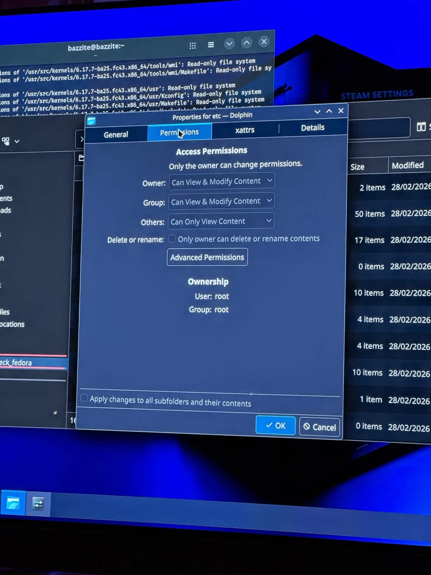Image resolution: width=431 pixels, height=575 pixels.
Task: Open the Others permissions dropdown
Action: 221,221
